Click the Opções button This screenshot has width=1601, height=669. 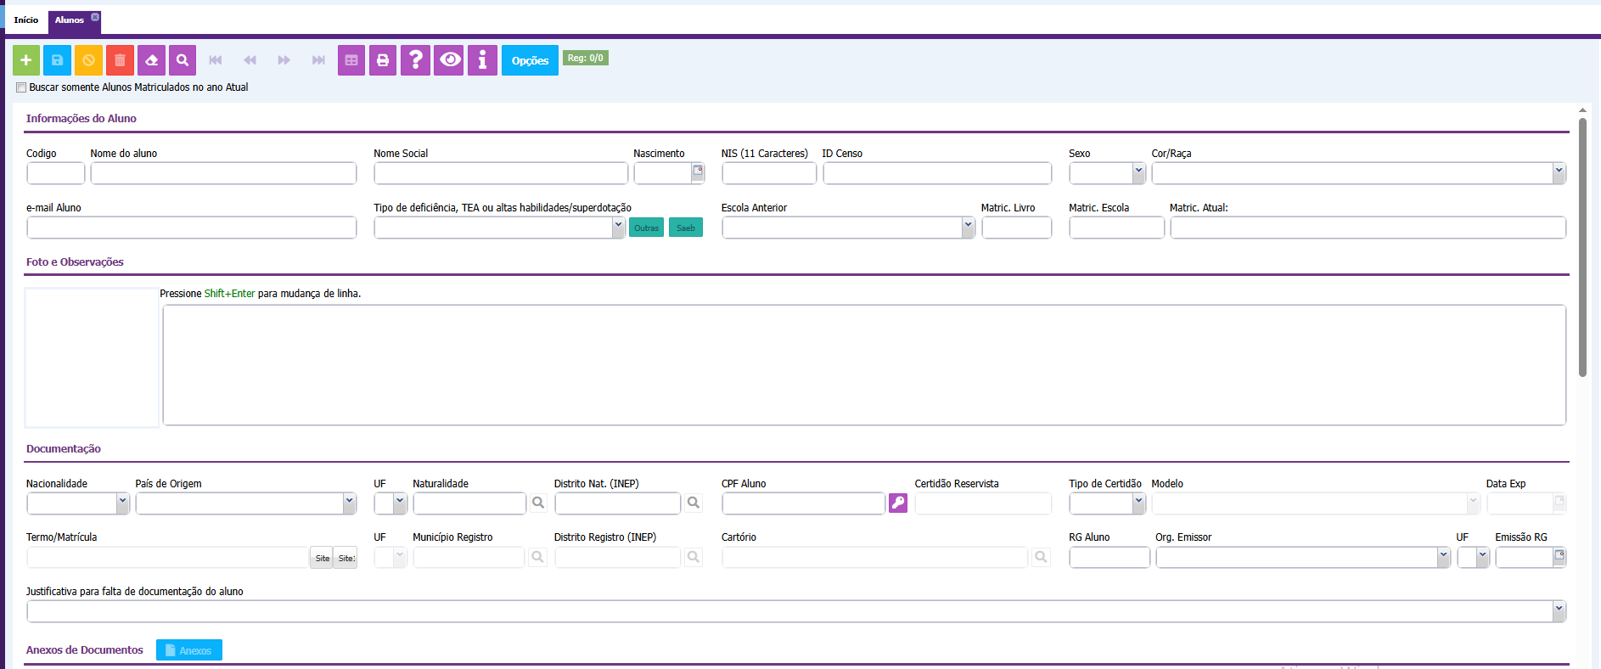530,60
